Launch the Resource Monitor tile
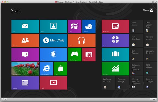158x102 pixels. pos(151,41)
